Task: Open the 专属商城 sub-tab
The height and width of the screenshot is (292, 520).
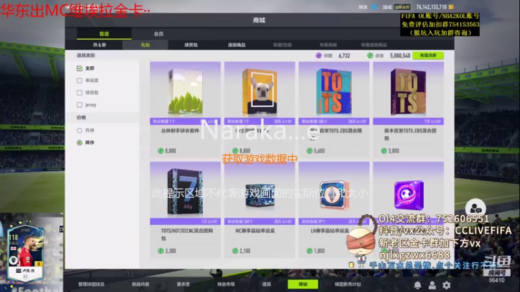Action: [x=328, y=45]
